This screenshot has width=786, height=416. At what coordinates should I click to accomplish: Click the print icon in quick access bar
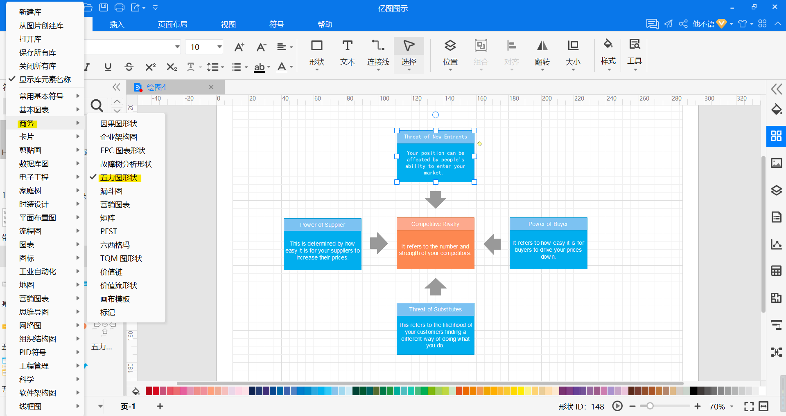click(x=120, y=7)
